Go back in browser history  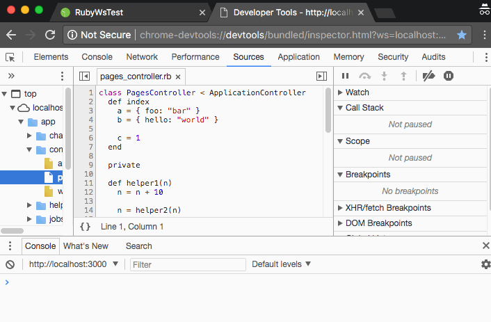pyautogui.click(x=11, y=35)
